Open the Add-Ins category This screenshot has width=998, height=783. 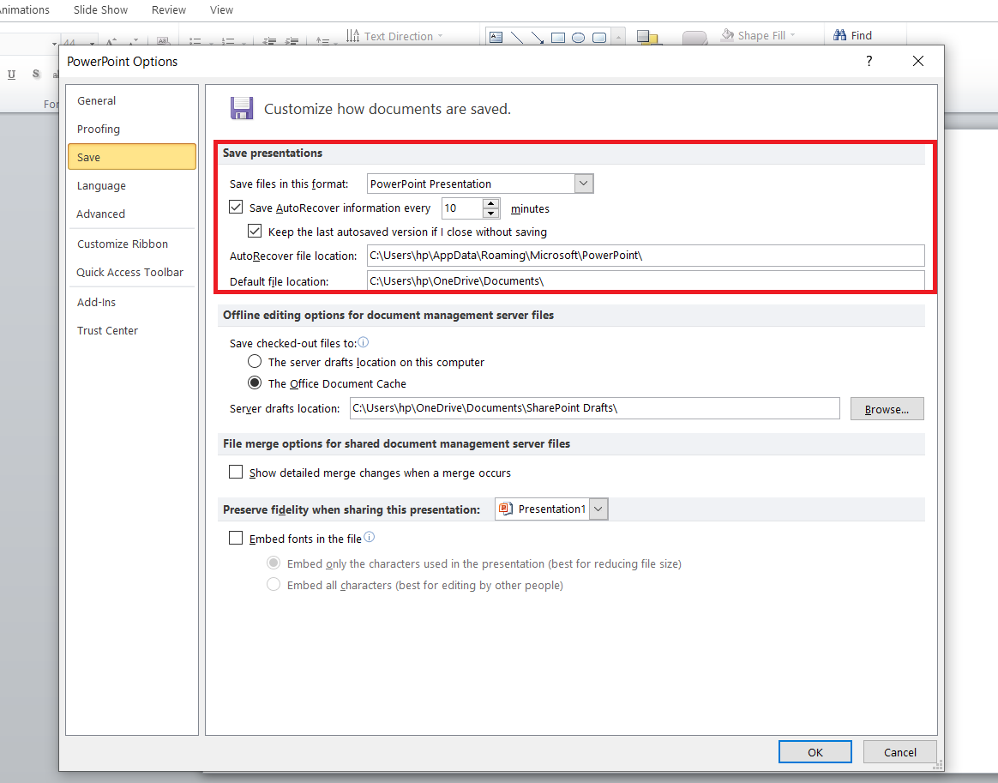tap(132, 303)
